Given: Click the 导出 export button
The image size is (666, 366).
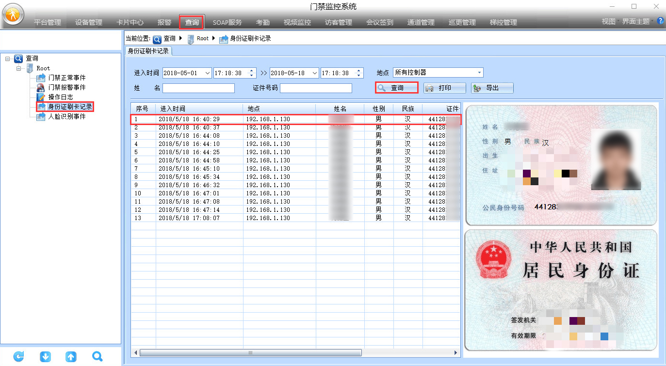Looking at the screenshot, I should (492, 88).
